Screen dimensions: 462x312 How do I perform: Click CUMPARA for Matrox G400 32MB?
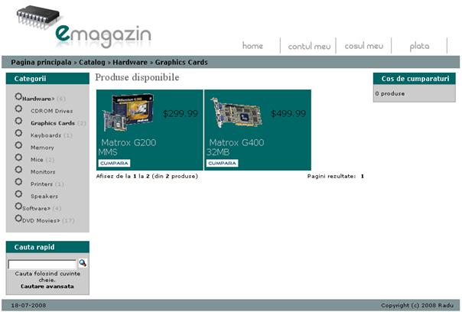point(222,163)
